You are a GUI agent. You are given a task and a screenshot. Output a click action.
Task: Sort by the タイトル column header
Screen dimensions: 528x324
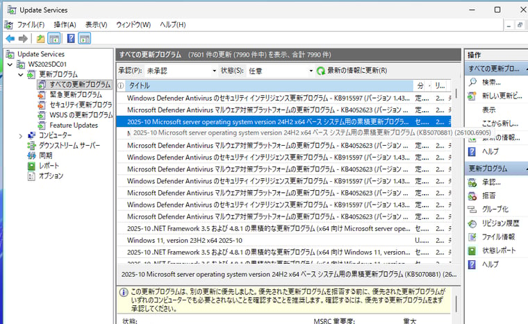(269, 86)
